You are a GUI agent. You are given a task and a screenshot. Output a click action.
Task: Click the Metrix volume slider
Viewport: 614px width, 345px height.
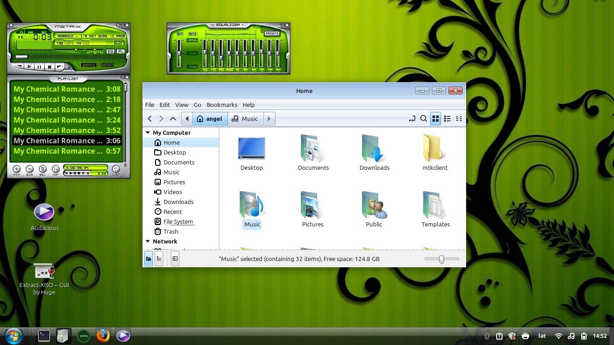(70, 51)
